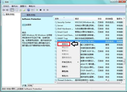Select the Smart Card Rem... service row
The height and width of the screenshot is (92, 127).
89,35
